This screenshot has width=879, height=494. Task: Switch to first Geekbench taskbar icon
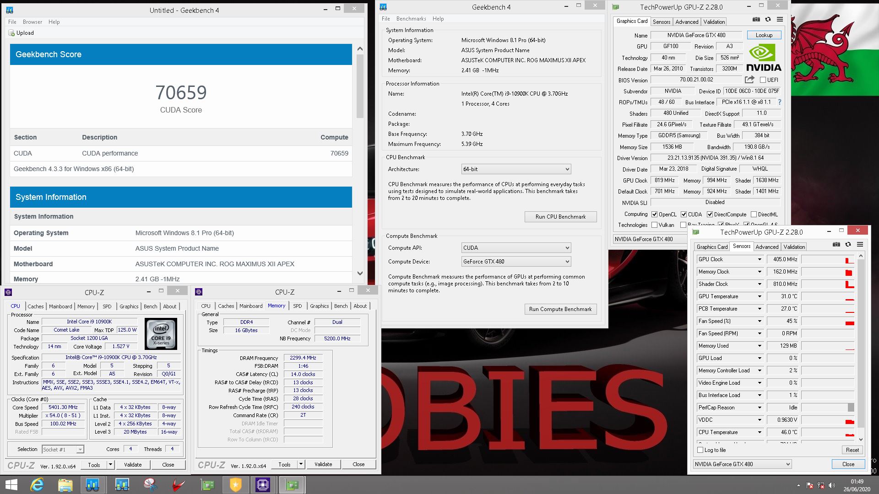pyautogui.click(x=93, y=485)
